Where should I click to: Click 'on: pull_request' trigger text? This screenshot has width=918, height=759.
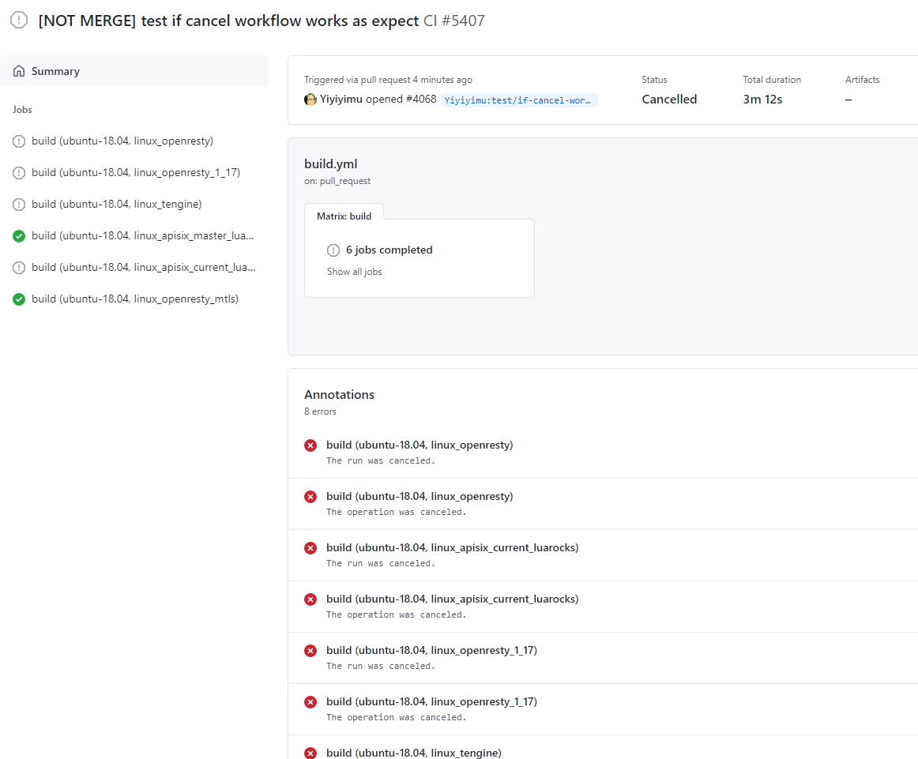tap(337, 181)
